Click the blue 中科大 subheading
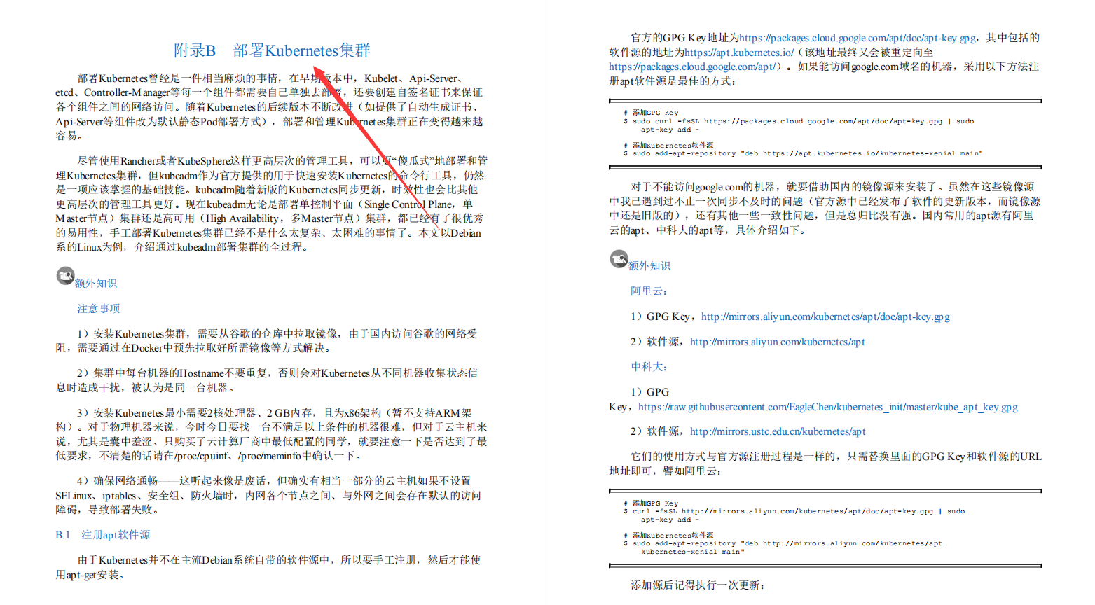1095x605 pixels. [645, 366]
